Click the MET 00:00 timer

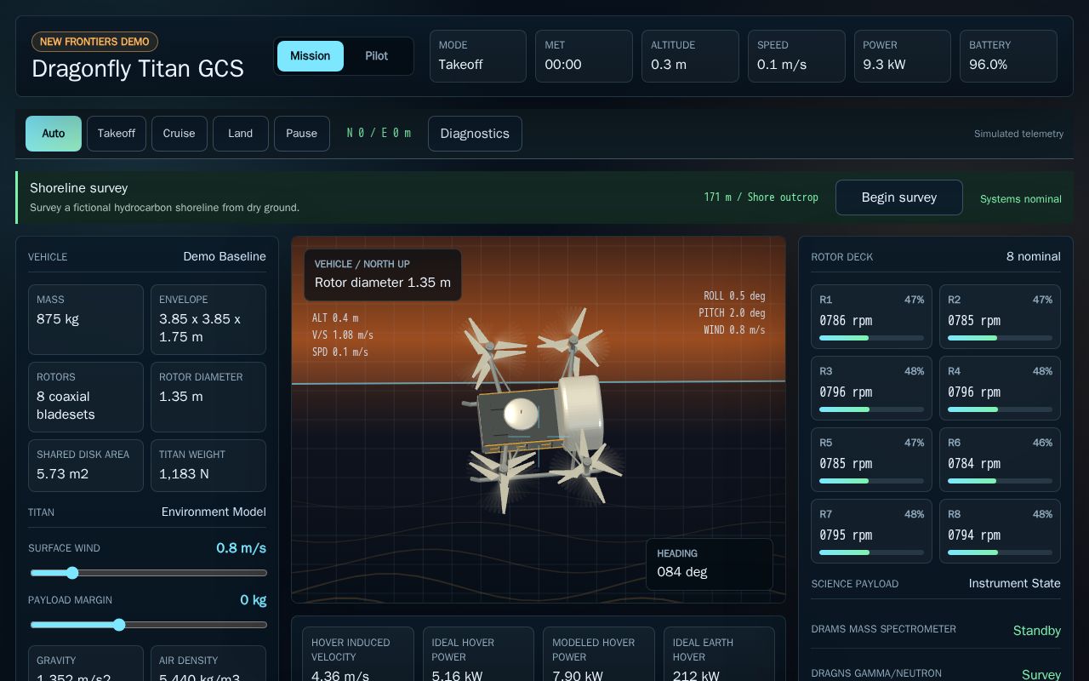coord(584,56)
